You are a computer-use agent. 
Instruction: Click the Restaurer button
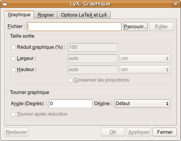[16, 132]
